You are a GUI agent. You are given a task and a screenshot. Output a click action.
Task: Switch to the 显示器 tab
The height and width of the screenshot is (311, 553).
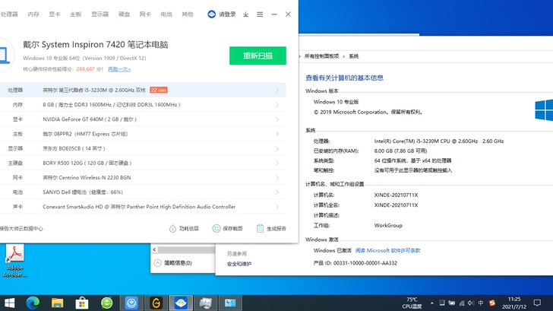click(x=100, y=14)
